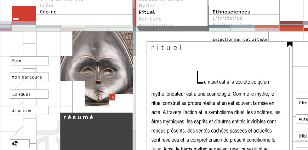Screen dimensions: 308x150
Task: Open Mon parcours
Action: [x=29, y=77]
